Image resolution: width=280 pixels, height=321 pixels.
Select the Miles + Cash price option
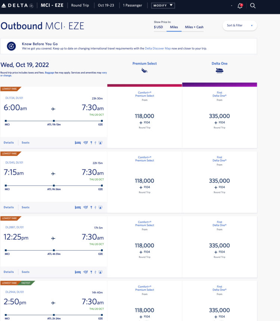pyautogui.click(x=194, y=27)
